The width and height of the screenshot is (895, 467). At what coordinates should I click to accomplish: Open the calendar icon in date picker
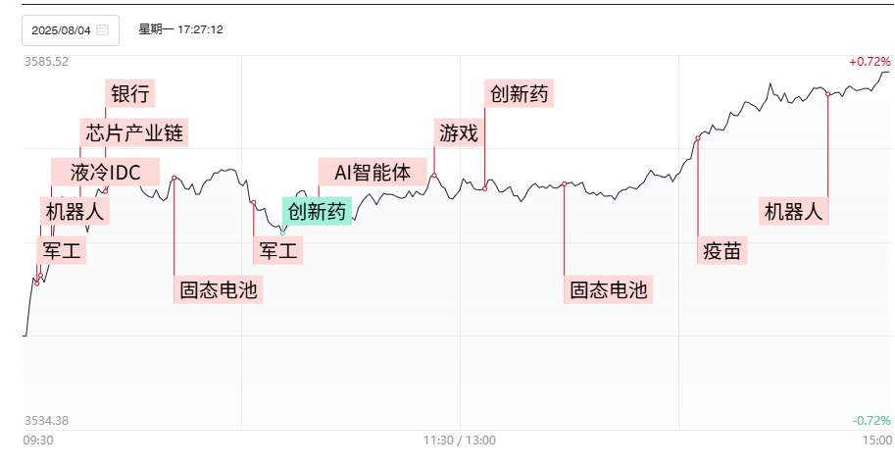(103, 30)
